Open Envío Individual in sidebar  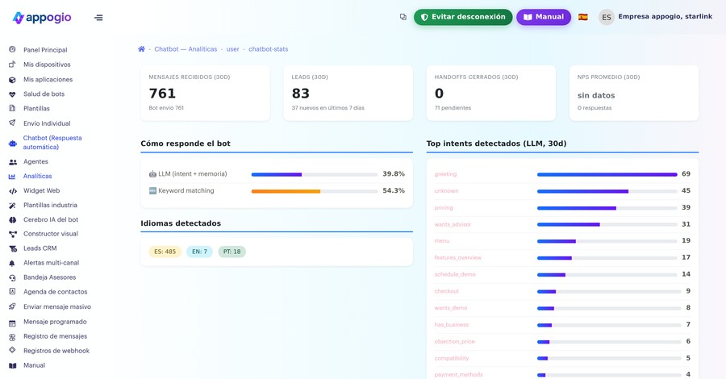[x=47, y=123]
